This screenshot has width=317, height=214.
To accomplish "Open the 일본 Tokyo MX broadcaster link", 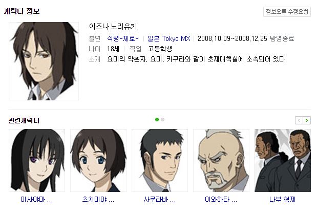I will click(x=169, y=38).
